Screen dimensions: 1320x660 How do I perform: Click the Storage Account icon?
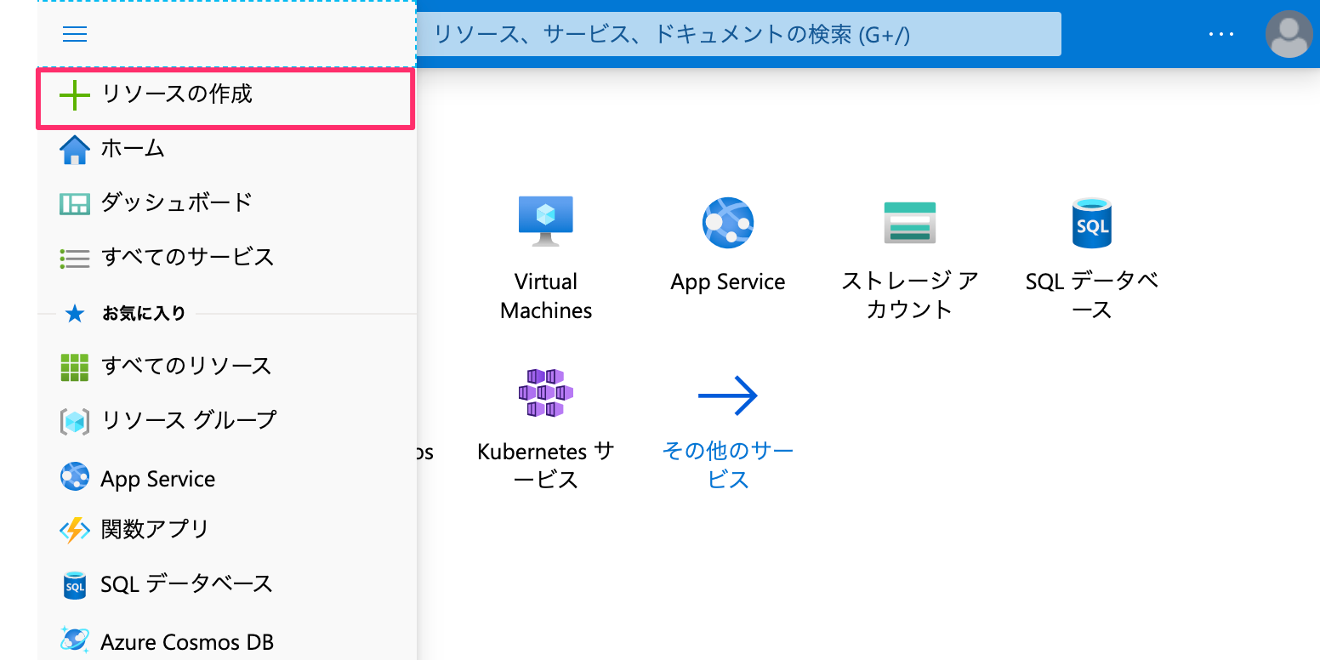pyautogui.click(x=910, y=223)
